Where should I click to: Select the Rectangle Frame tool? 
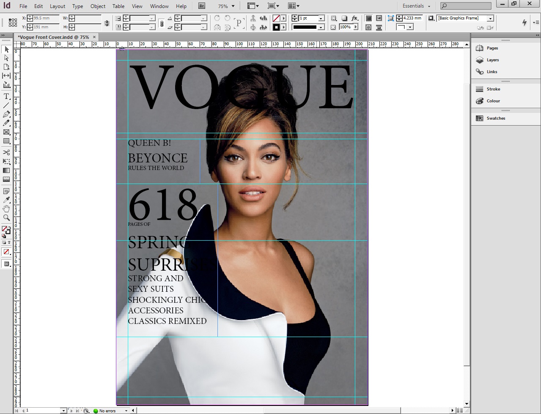coord(6,132)
